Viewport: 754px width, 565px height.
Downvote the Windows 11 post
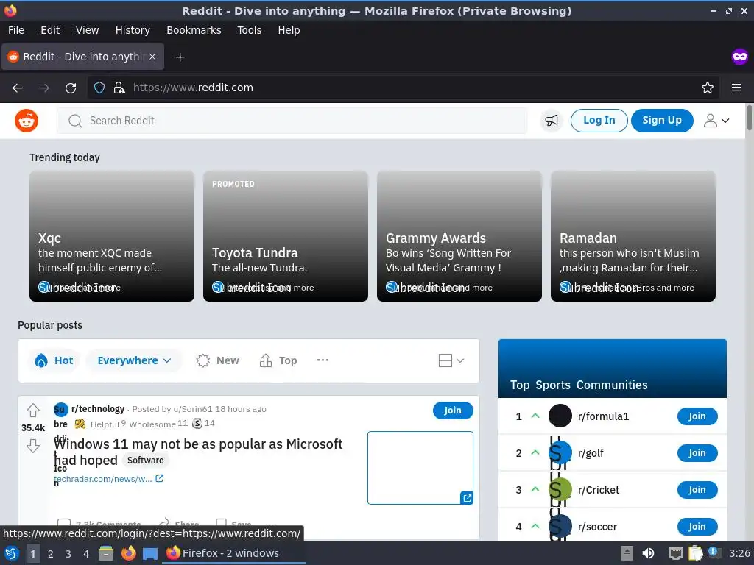(x=33, y=446)
